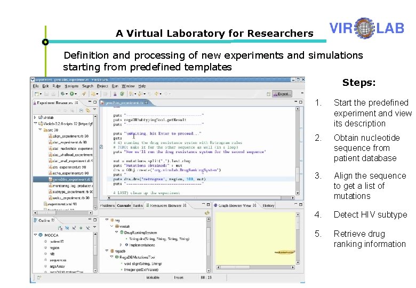Minimize the Experiment Resources panel
Viewport: 416px width, 288px height.
tap(90, 102)
